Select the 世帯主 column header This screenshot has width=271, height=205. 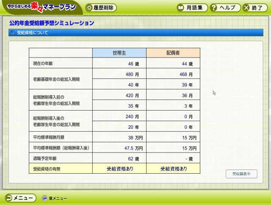click(119, 53)
